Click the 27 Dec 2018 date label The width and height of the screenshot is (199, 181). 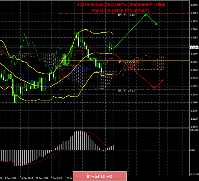42,178
